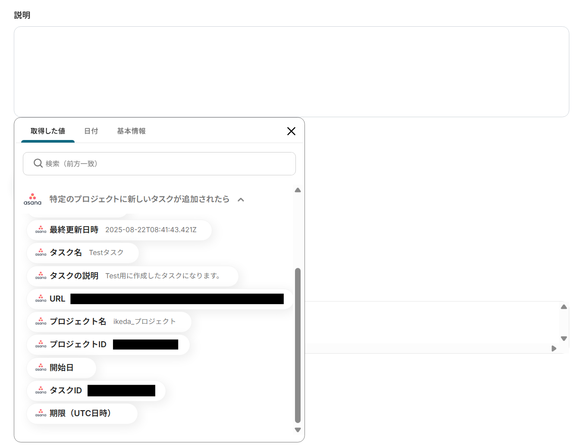Click the Asana logo beside the trigger title

32,199
